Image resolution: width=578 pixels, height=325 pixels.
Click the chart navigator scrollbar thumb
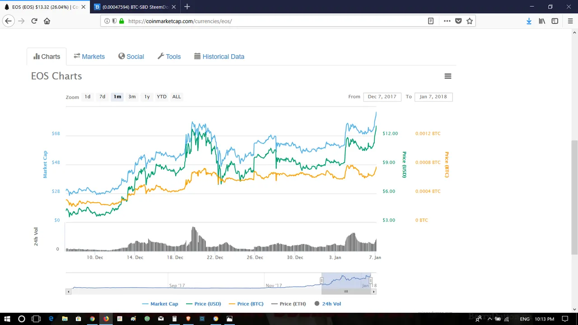tap(346, 292)
